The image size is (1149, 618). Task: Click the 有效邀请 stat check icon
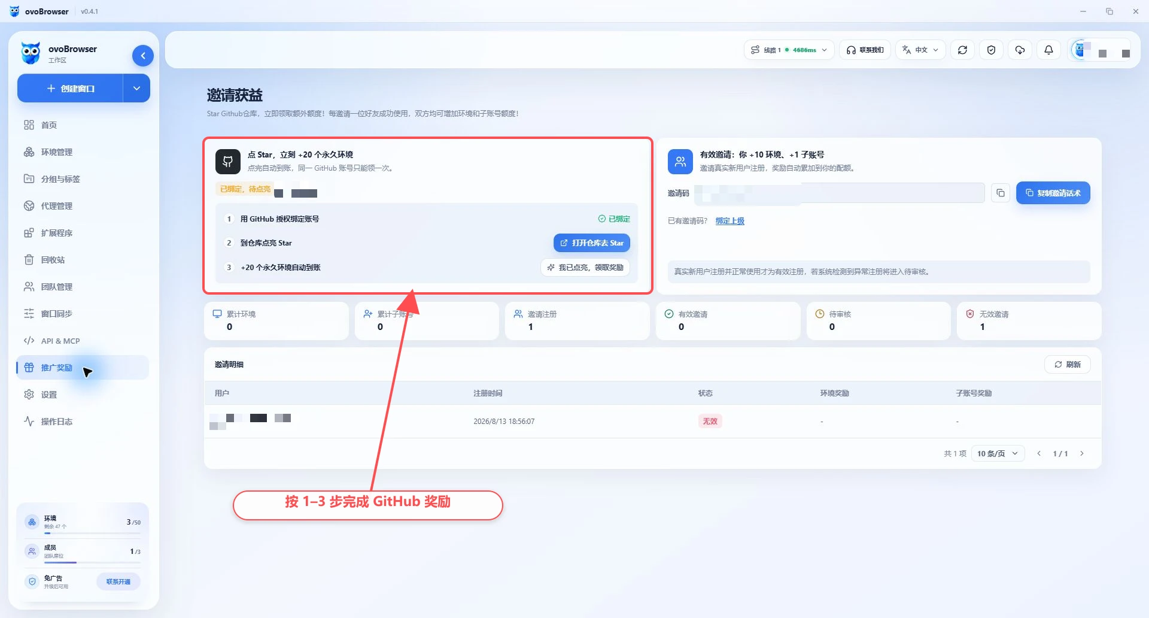(669, 314)
